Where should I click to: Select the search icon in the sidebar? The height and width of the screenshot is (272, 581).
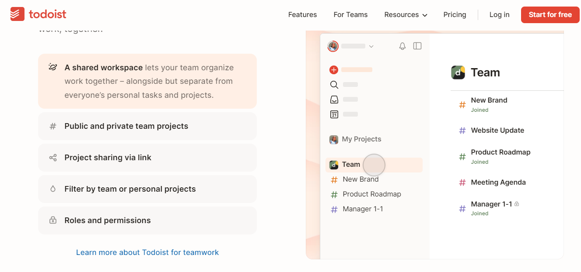tap(334, 85)
